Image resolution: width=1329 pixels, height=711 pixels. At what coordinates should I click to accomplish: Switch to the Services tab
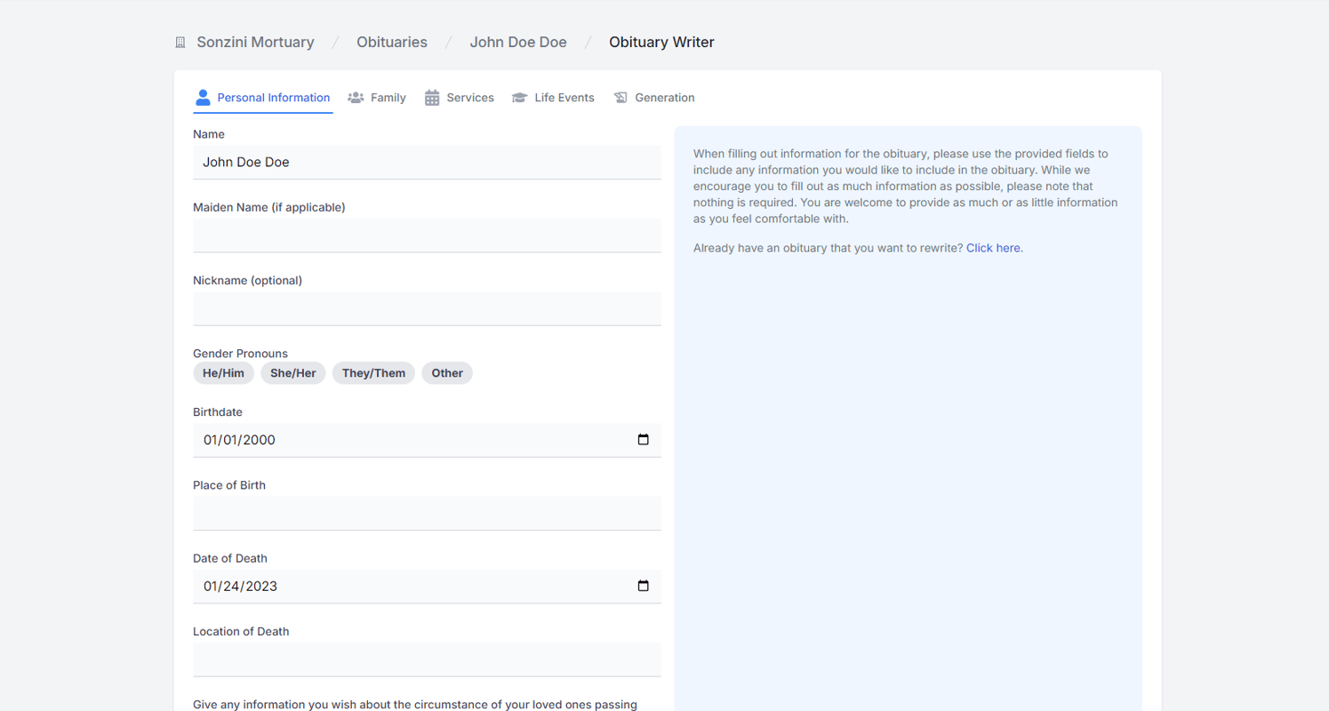[x=469, y=97]
